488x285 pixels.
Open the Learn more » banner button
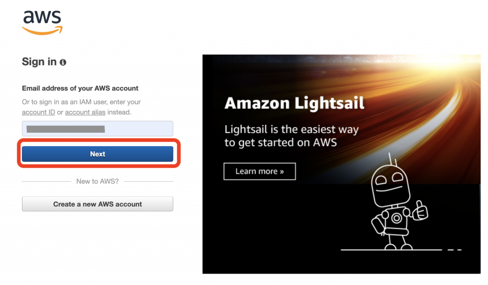tap(260, 171)
